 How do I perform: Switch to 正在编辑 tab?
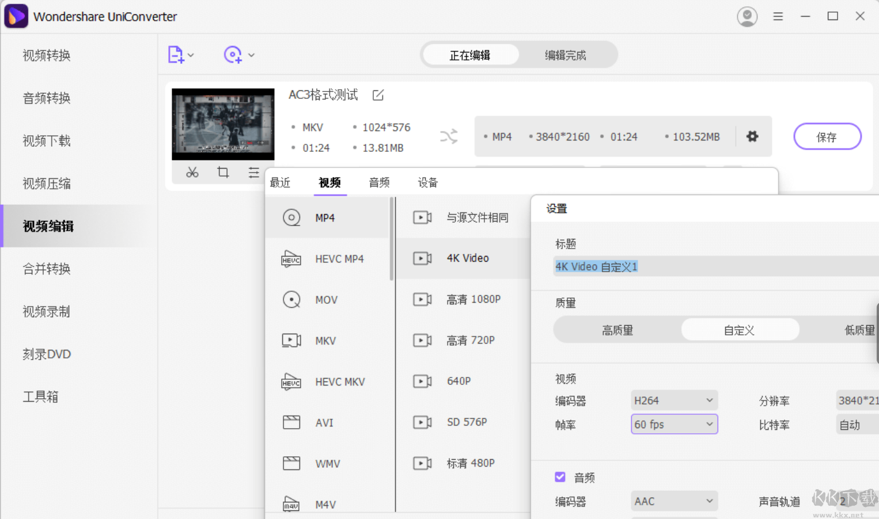tap(470, 55)
